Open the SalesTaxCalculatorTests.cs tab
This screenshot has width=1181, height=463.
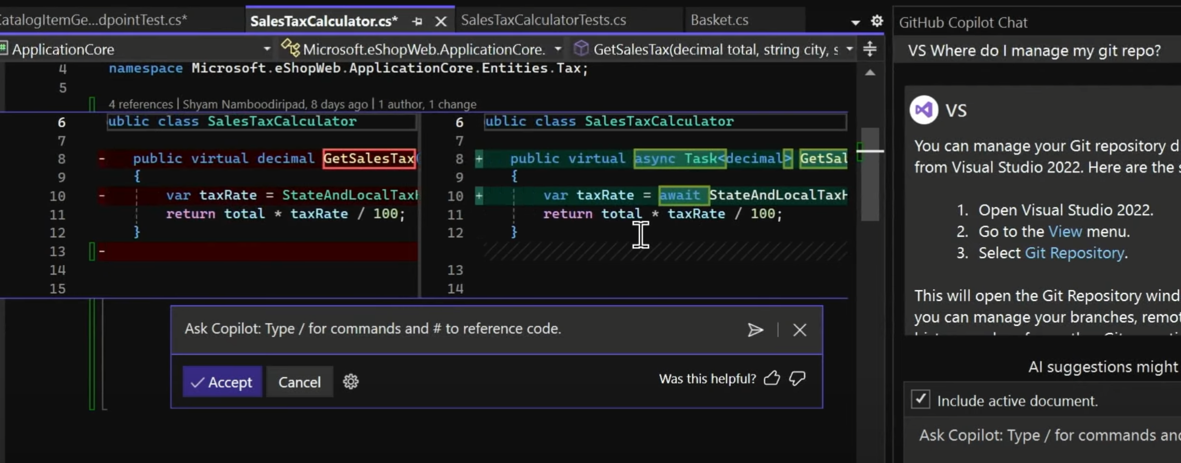tap(543, 20)
